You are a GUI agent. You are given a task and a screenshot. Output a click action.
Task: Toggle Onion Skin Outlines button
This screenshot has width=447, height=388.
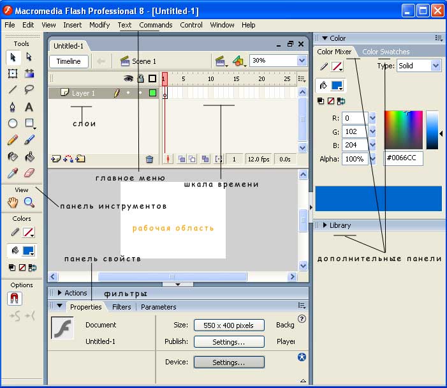click(193, 159)
